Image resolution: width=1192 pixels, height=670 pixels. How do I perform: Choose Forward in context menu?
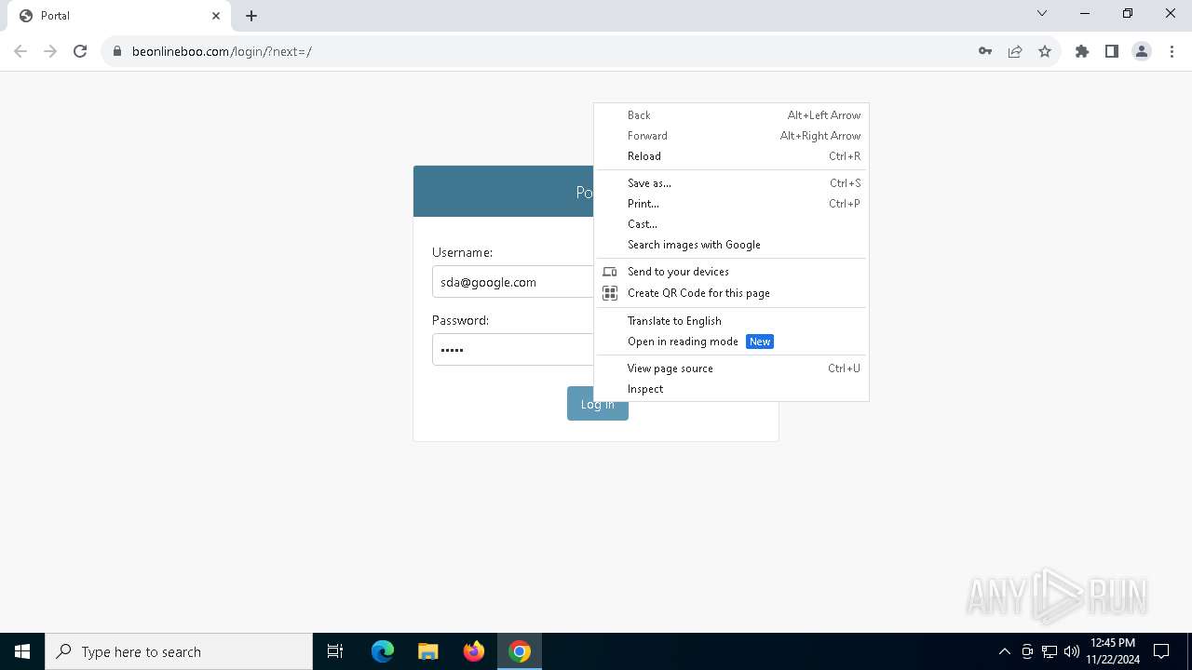(x=731, y=136)
